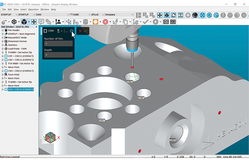Click the refresh view arrows icon

(174, 15)
